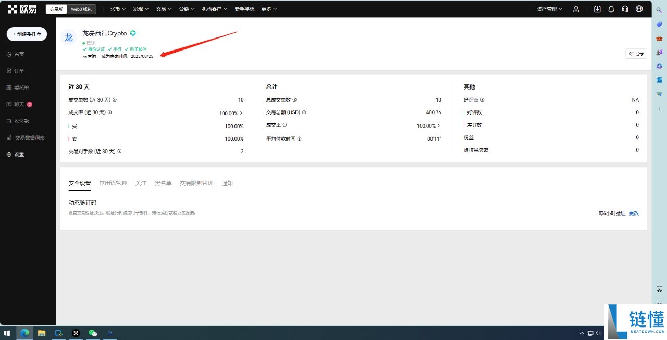The height and width of the screenshot is (340, 667).
Task: Select the 关注 tab
Action: coord(141,183)
